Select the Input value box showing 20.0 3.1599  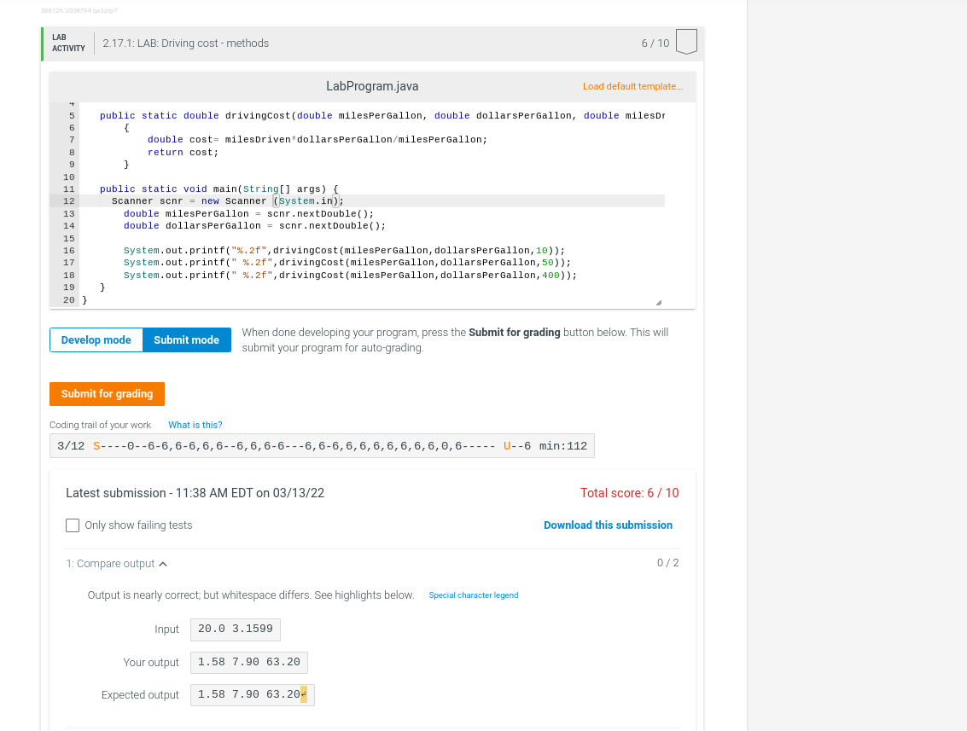click(x=235, y=629)
